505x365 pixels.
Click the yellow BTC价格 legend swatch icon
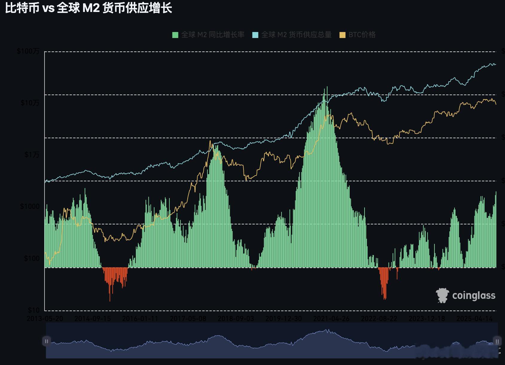tap(342, 35)
